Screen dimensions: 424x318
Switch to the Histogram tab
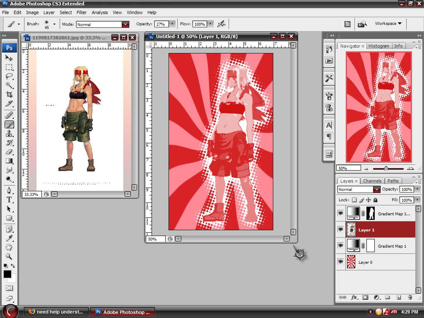378,46
